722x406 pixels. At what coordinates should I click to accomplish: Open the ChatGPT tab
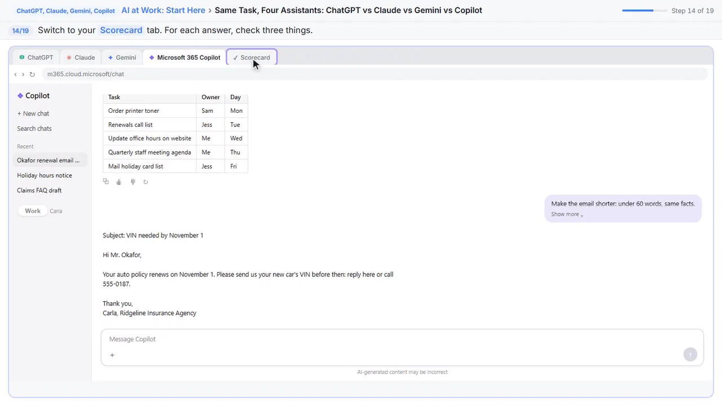pos(36,58)
